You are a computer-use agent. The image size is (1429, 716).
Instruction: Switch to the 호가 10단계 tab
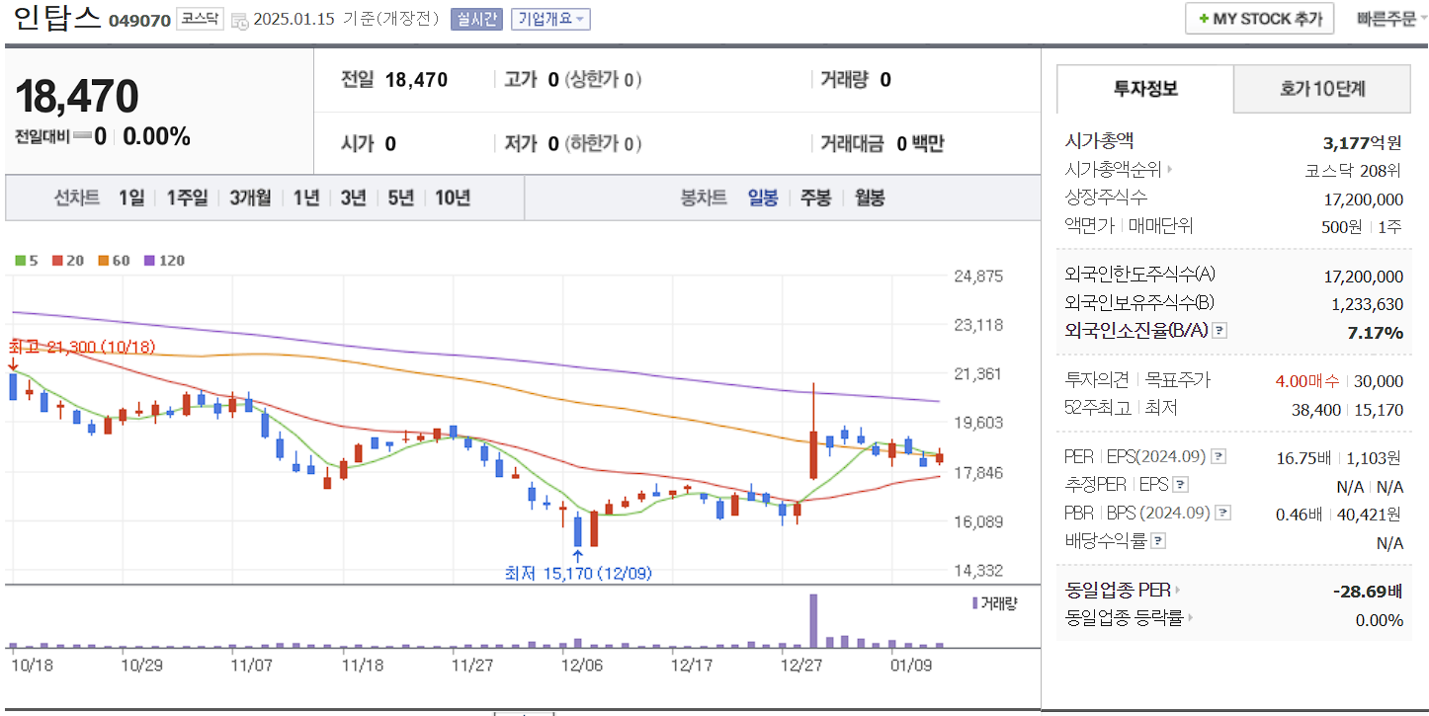(x=1321, y=89)
